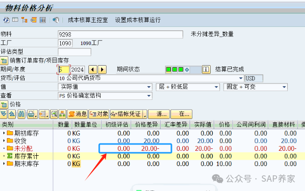Select the 库存累计 row label
The width and height of the screenshot is (305, 191).
click(x=27, y=156)
